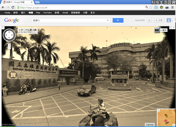Open Gmail in the Google bar

[x=65, y=13]
